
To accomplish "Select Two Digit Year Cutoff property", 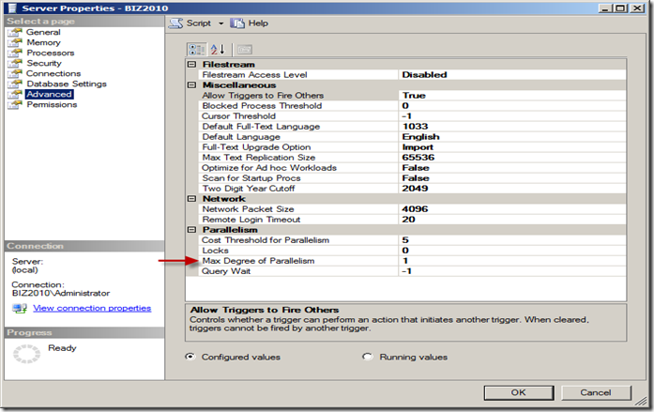I will pos(249,189).
